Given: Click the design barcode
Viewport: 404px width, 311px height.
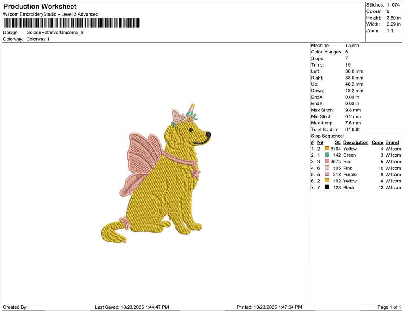Looking at the screenshot, I should (x=71, y=23).
